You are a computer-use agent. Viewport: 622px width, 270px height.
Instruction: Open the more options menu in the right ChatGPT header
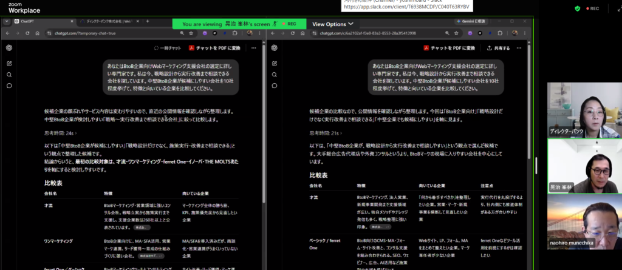point(519,48)
